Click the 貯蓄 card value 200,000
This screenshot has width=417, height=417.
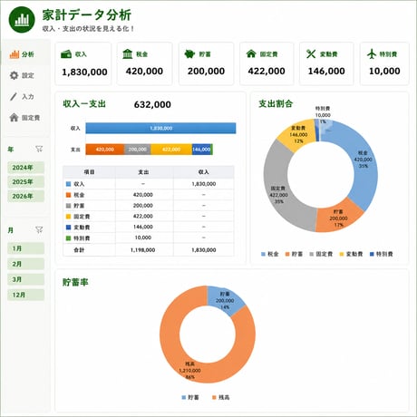click(x=206, y=72)
